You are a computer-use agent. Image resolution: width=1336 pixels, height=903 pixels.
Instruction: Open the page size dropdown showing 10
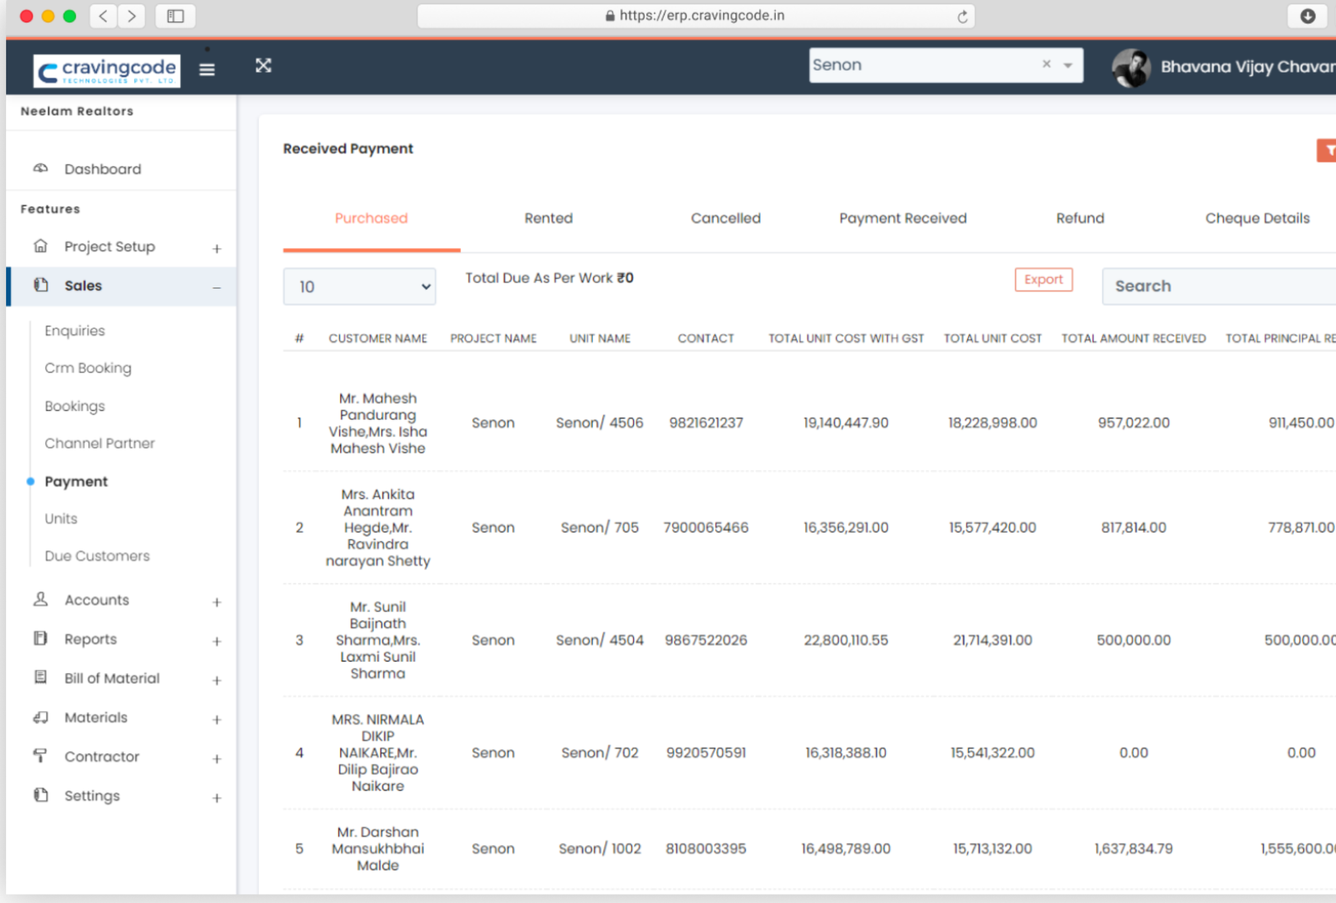[x=359, y=286]
